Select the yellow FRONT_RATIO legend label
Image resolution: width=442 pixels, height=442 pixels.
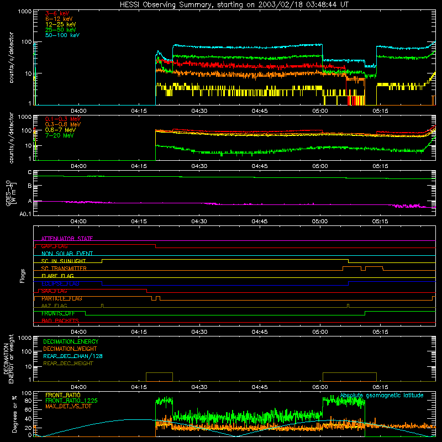point(63,395)
